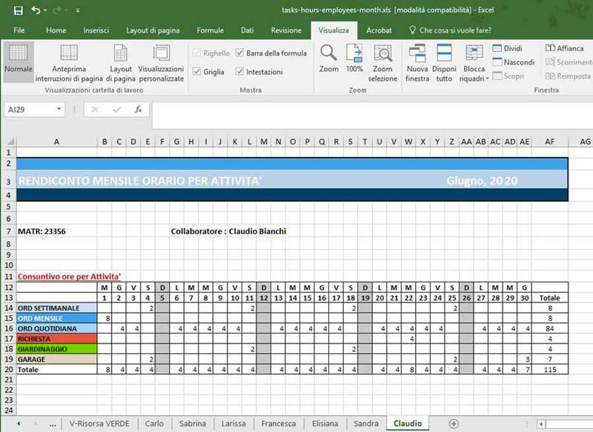Viewport: 593px width, 432px height.
Task: Open Acrobat ribbon tab
Action: pos(379,30)
